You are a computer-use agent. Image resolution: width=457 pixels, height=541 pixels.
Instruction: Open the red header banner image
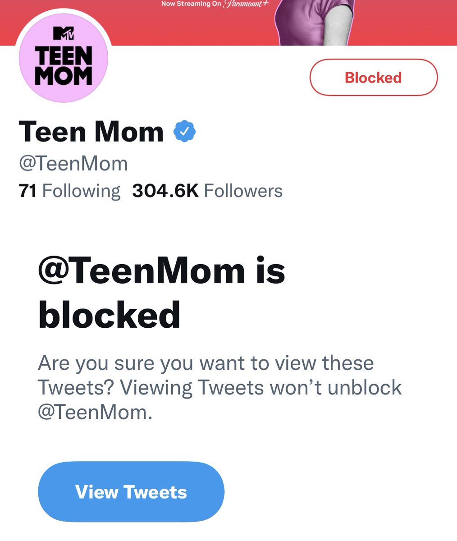(228, 23)
